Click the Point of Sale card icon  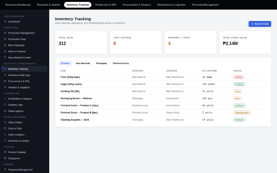[x=5, y=128]
